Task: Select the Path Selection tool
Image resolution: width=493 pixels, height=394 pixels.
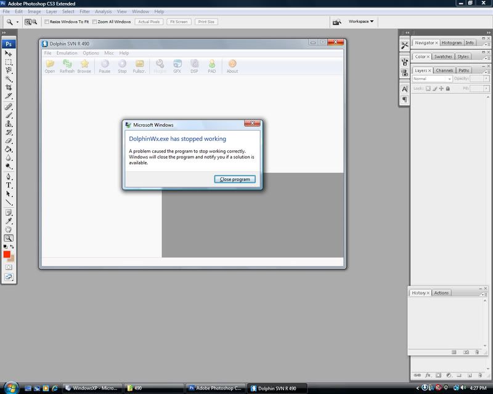Action: (9, 193)
